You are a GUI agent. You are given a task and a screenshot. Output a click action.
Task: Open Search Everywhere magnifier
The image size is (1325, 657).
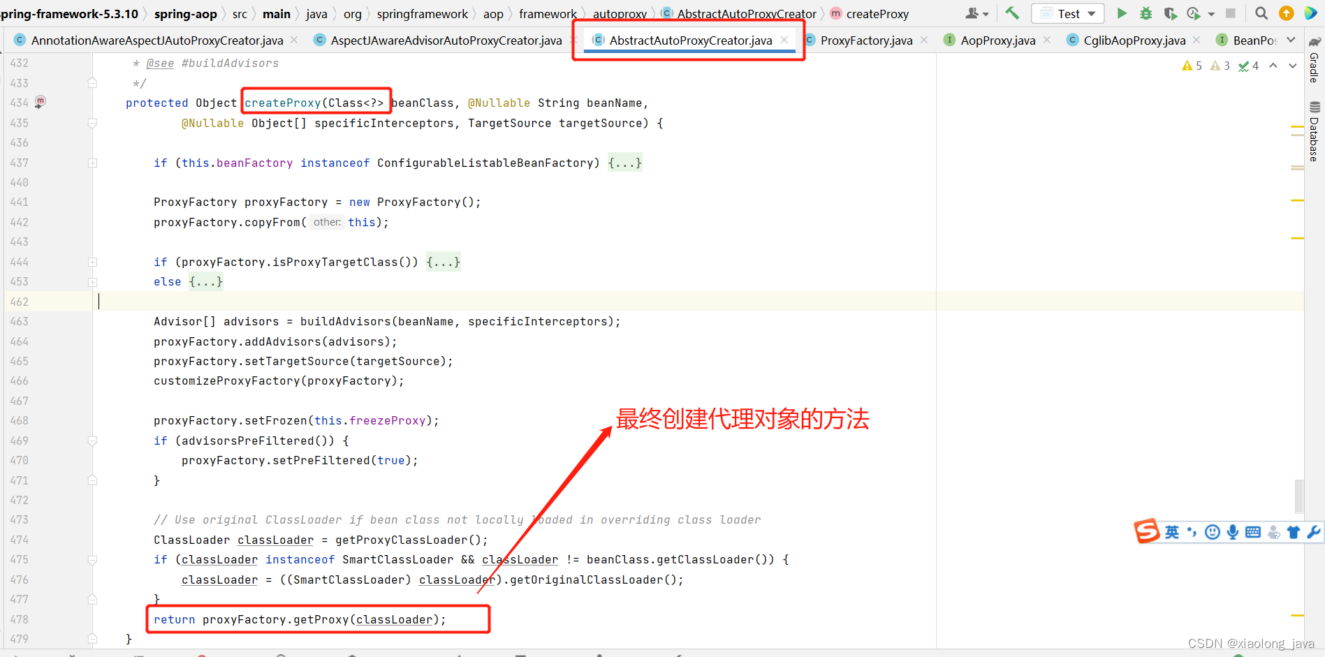coord(1261,13)
